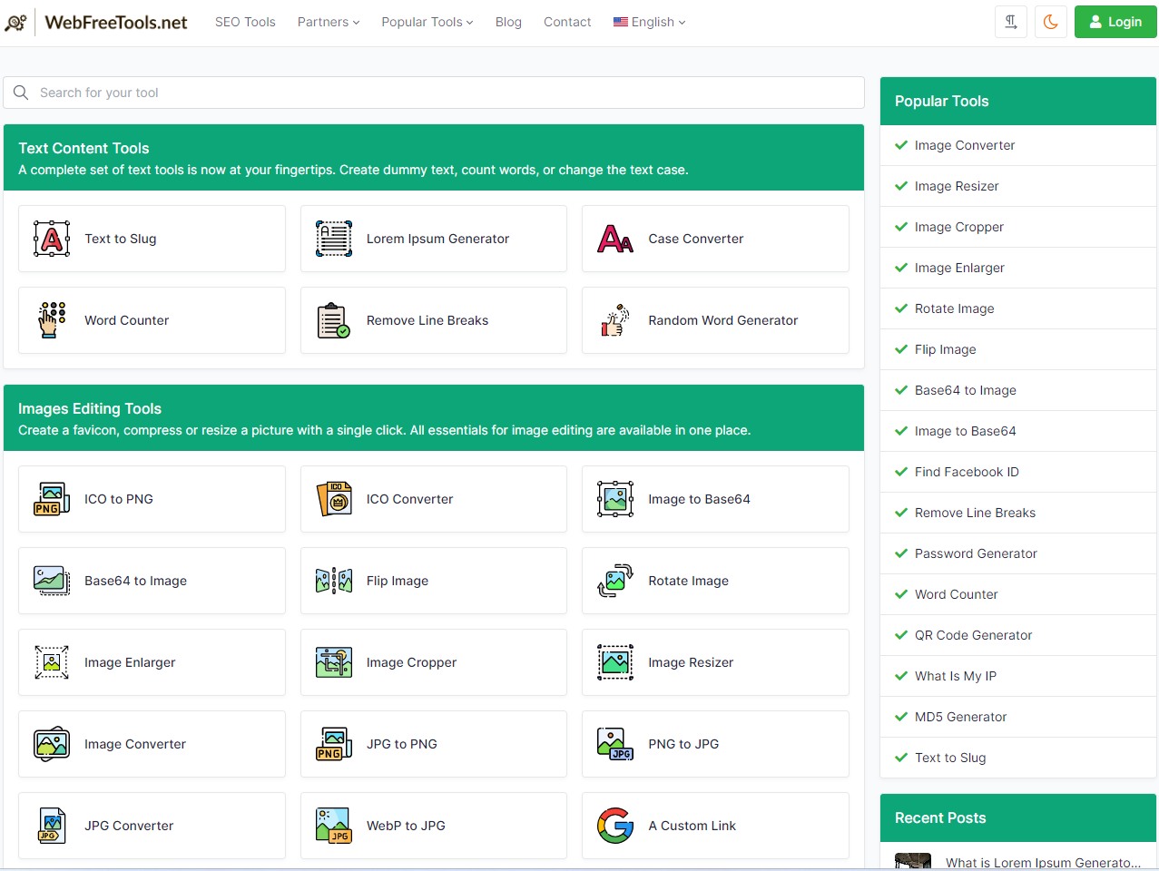Click the Text to Slug tool icon
Image resolution: width=1159 pixels, height=871 pixels.
point(52,239)
